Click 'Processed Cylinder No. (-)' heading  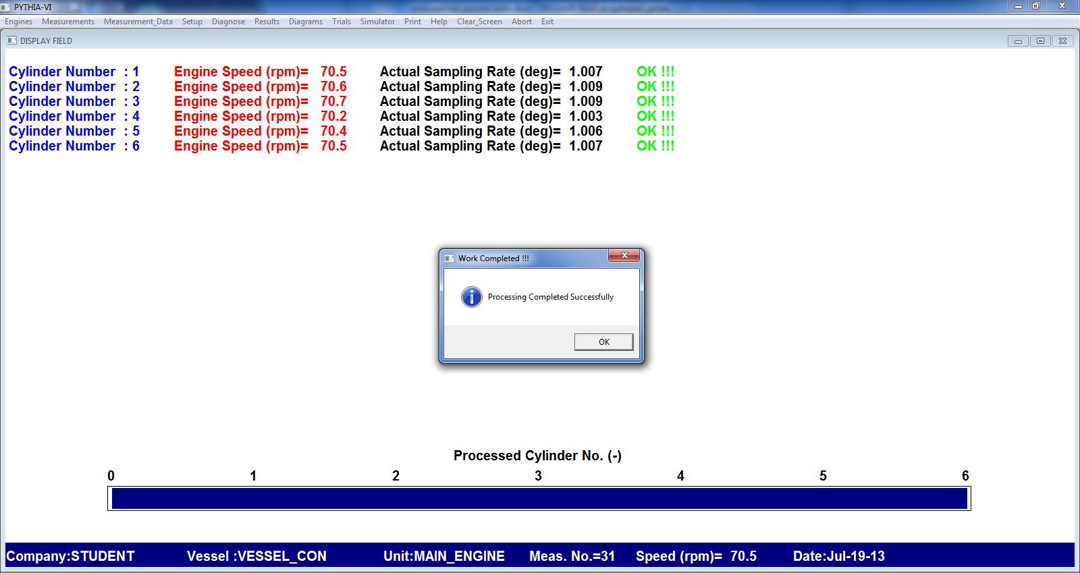pos(537,456)
